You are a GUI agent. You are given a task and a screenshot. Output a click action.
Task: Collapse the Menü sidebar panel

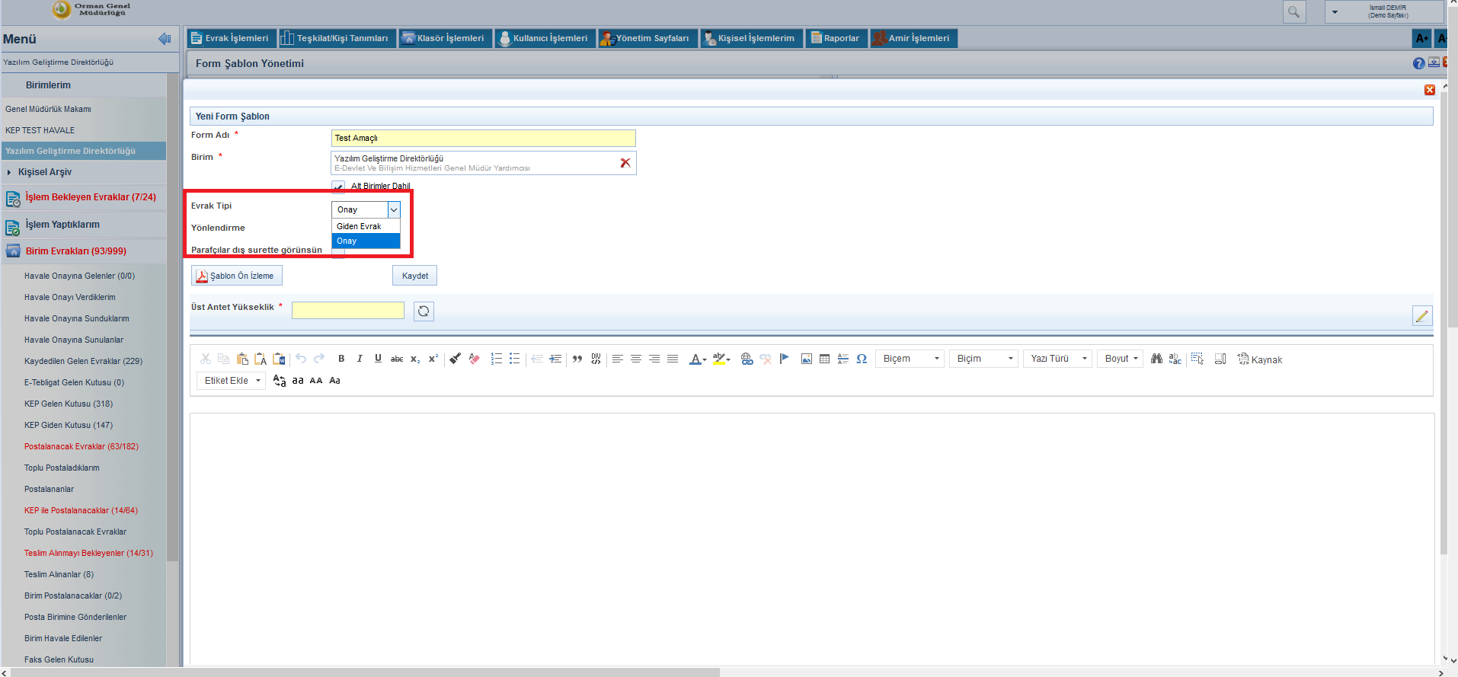[x=165, y=39]
